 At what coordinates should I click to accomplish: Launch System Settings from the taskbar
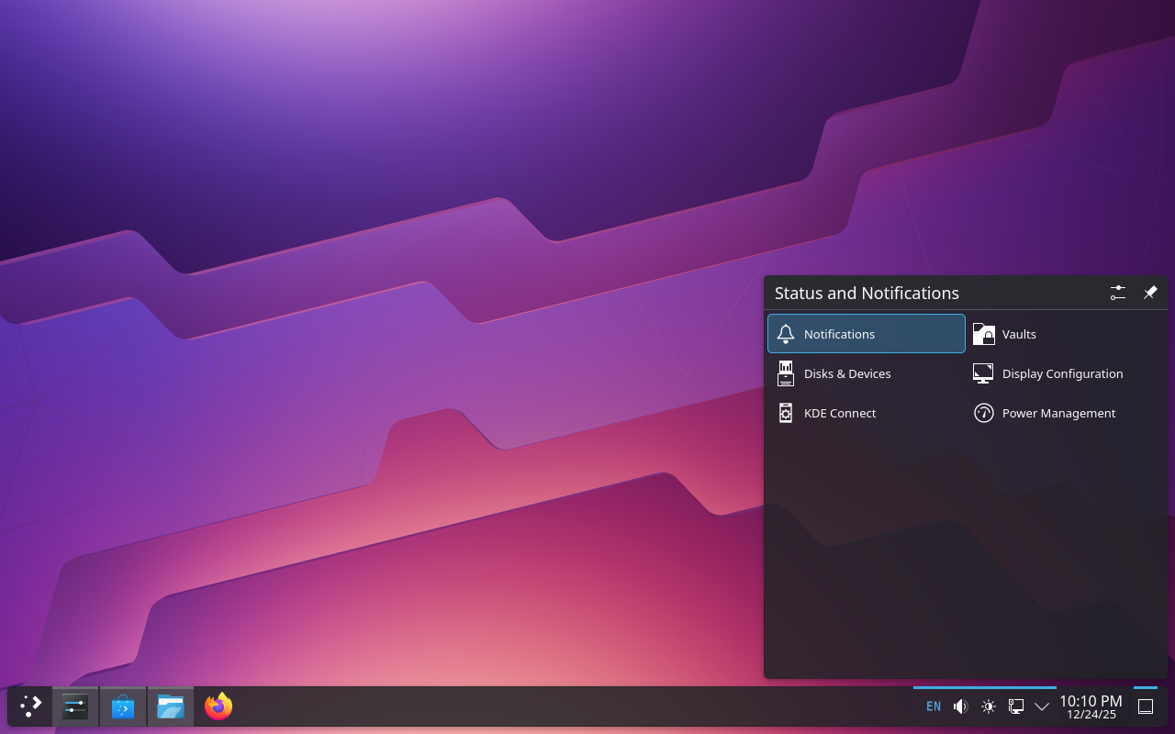(x=75, y=706)
